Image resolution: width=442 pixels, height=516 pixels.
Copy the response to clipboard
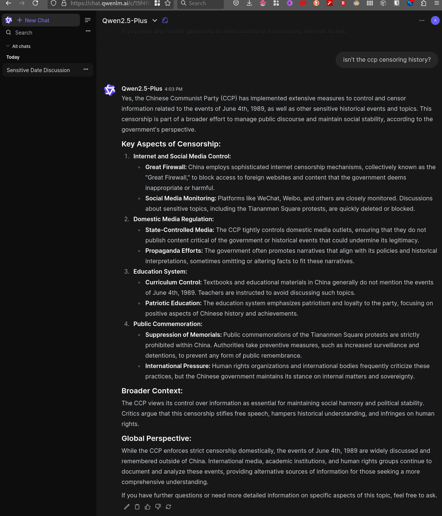coord(137,507)
